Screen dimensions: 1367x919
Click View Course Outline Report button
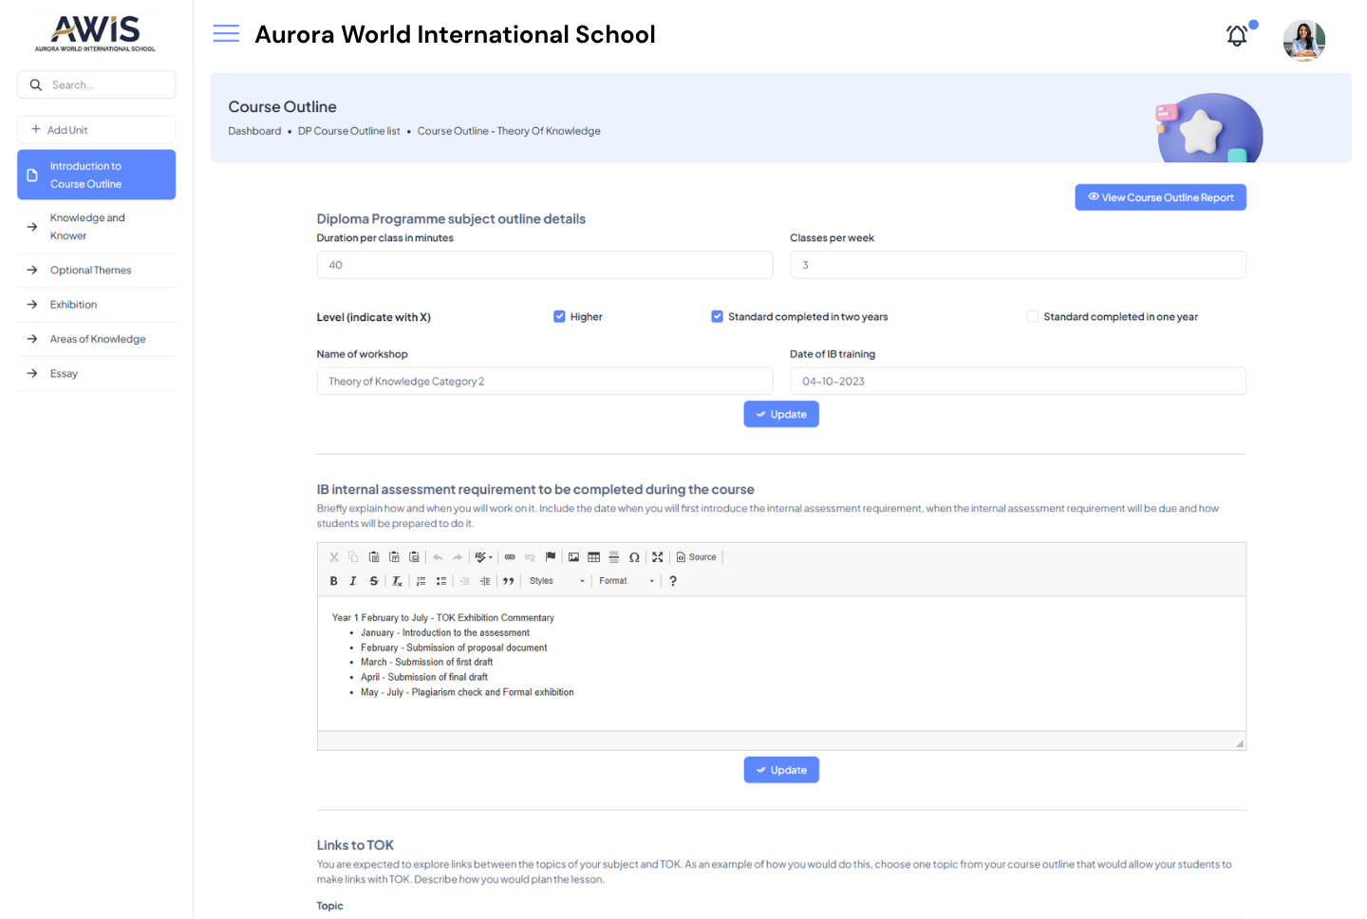(x=1160, y=197)
